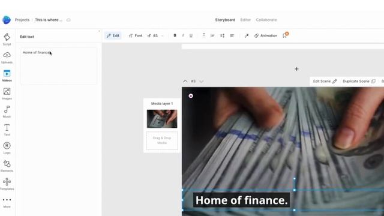This screenshot has height=216, width=384.
Task: Switch to the Editor tab
Action: (245, 20)
